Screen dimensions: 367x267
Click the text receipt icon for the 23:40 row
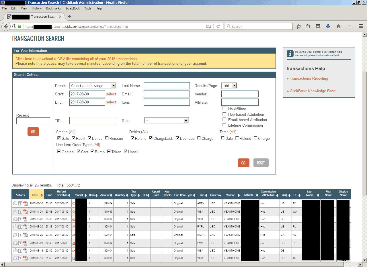(x=20, y=219)
